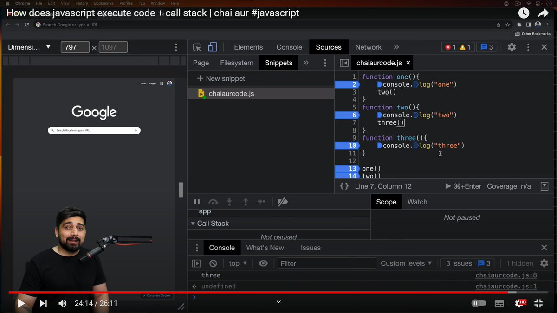557x313 pixels.
Task: Click the yellow warning count badge
Action: click(x=465, y=47)
